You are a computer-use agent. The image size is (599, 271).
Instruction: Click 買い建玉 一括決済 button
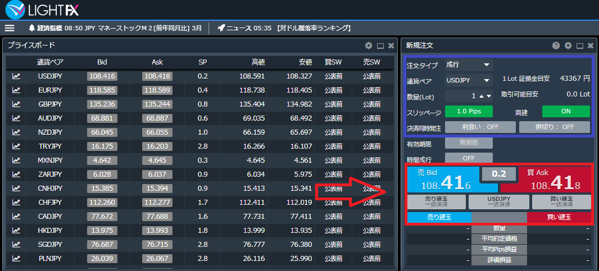coord(561,201)
